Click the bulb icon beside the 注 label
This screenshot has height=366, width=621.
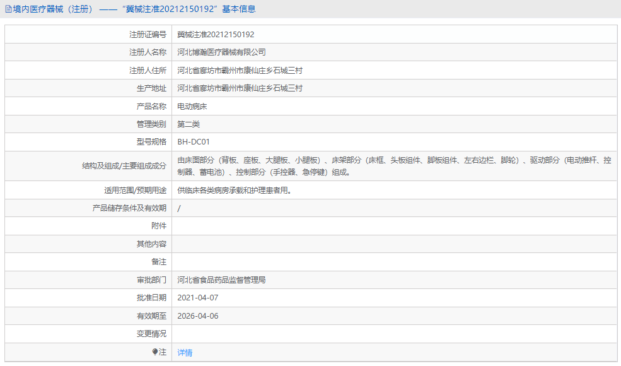point(154,352)
